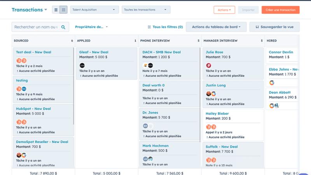Open the Julie Rose deal link
Screen dimensions: 311x175
point(215,52)
